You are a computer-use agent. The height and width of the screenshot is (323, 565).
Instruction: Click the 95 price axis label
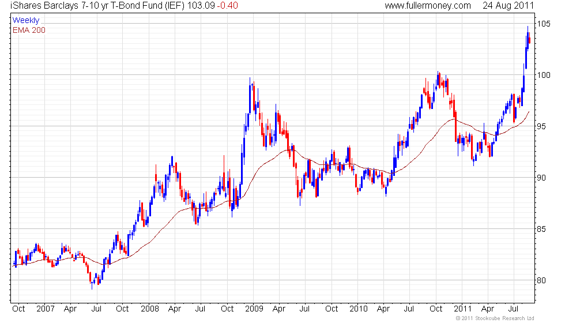541,126
